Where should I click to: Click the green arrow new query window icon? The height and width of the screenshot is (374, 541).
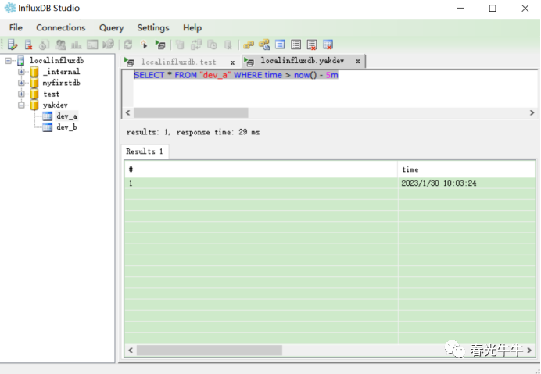160,45
